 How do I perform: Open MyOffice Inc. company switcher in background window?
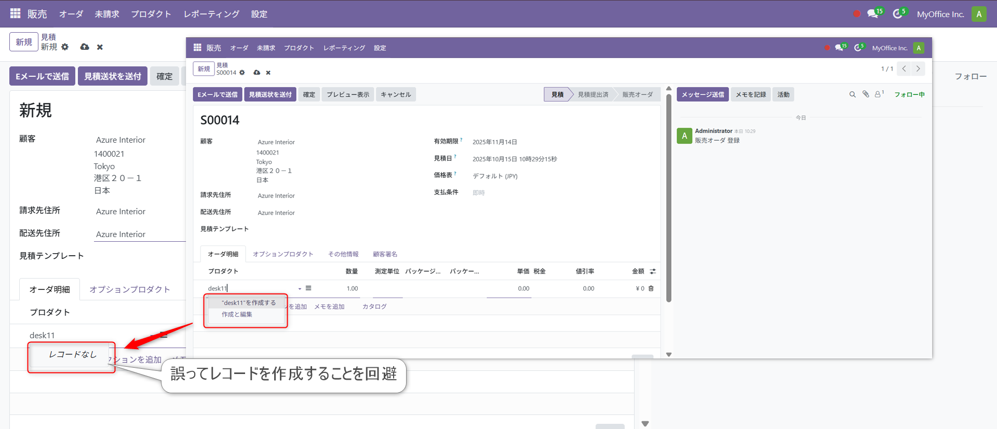click(x=940, y=14)
